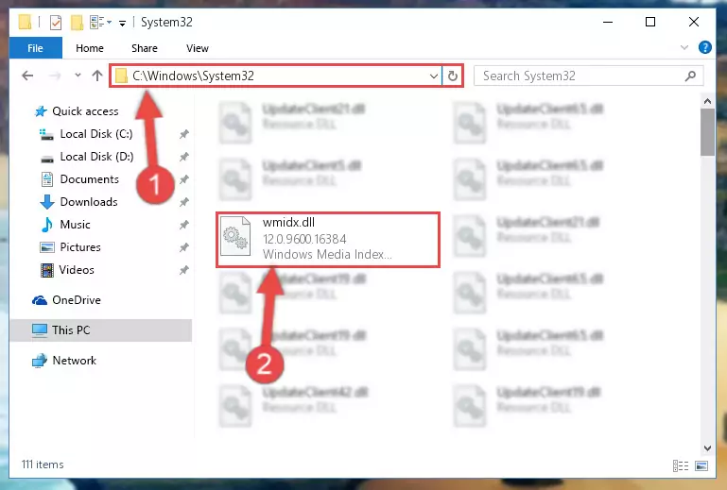Click the pin icon next to Local Disk (C:)
This screenshot has height=490, width=727.
coord(184,134)
